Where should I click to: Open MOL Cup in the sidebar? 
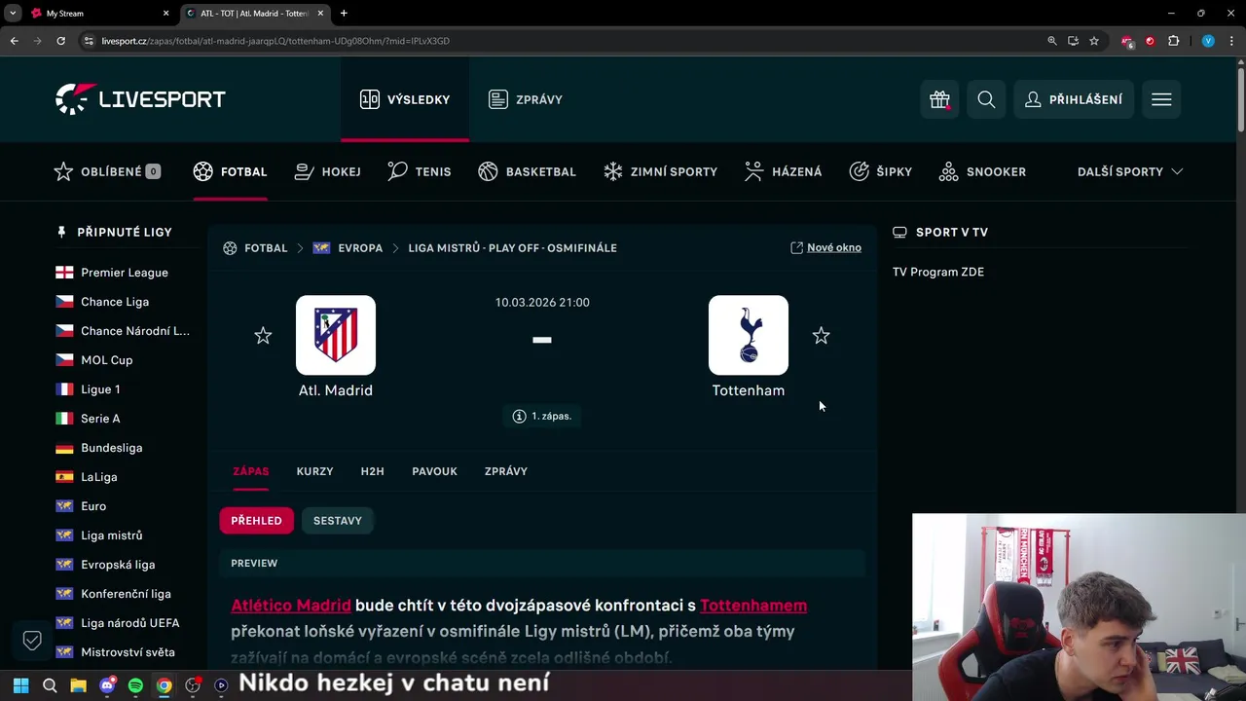point(106,360)
